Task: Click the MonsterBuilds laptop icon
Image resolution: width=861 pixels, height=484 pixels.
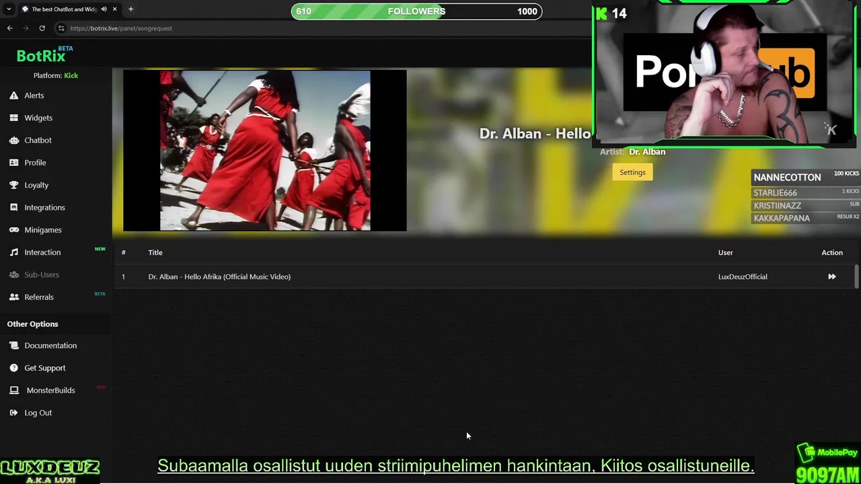Action: coord(13,391)
